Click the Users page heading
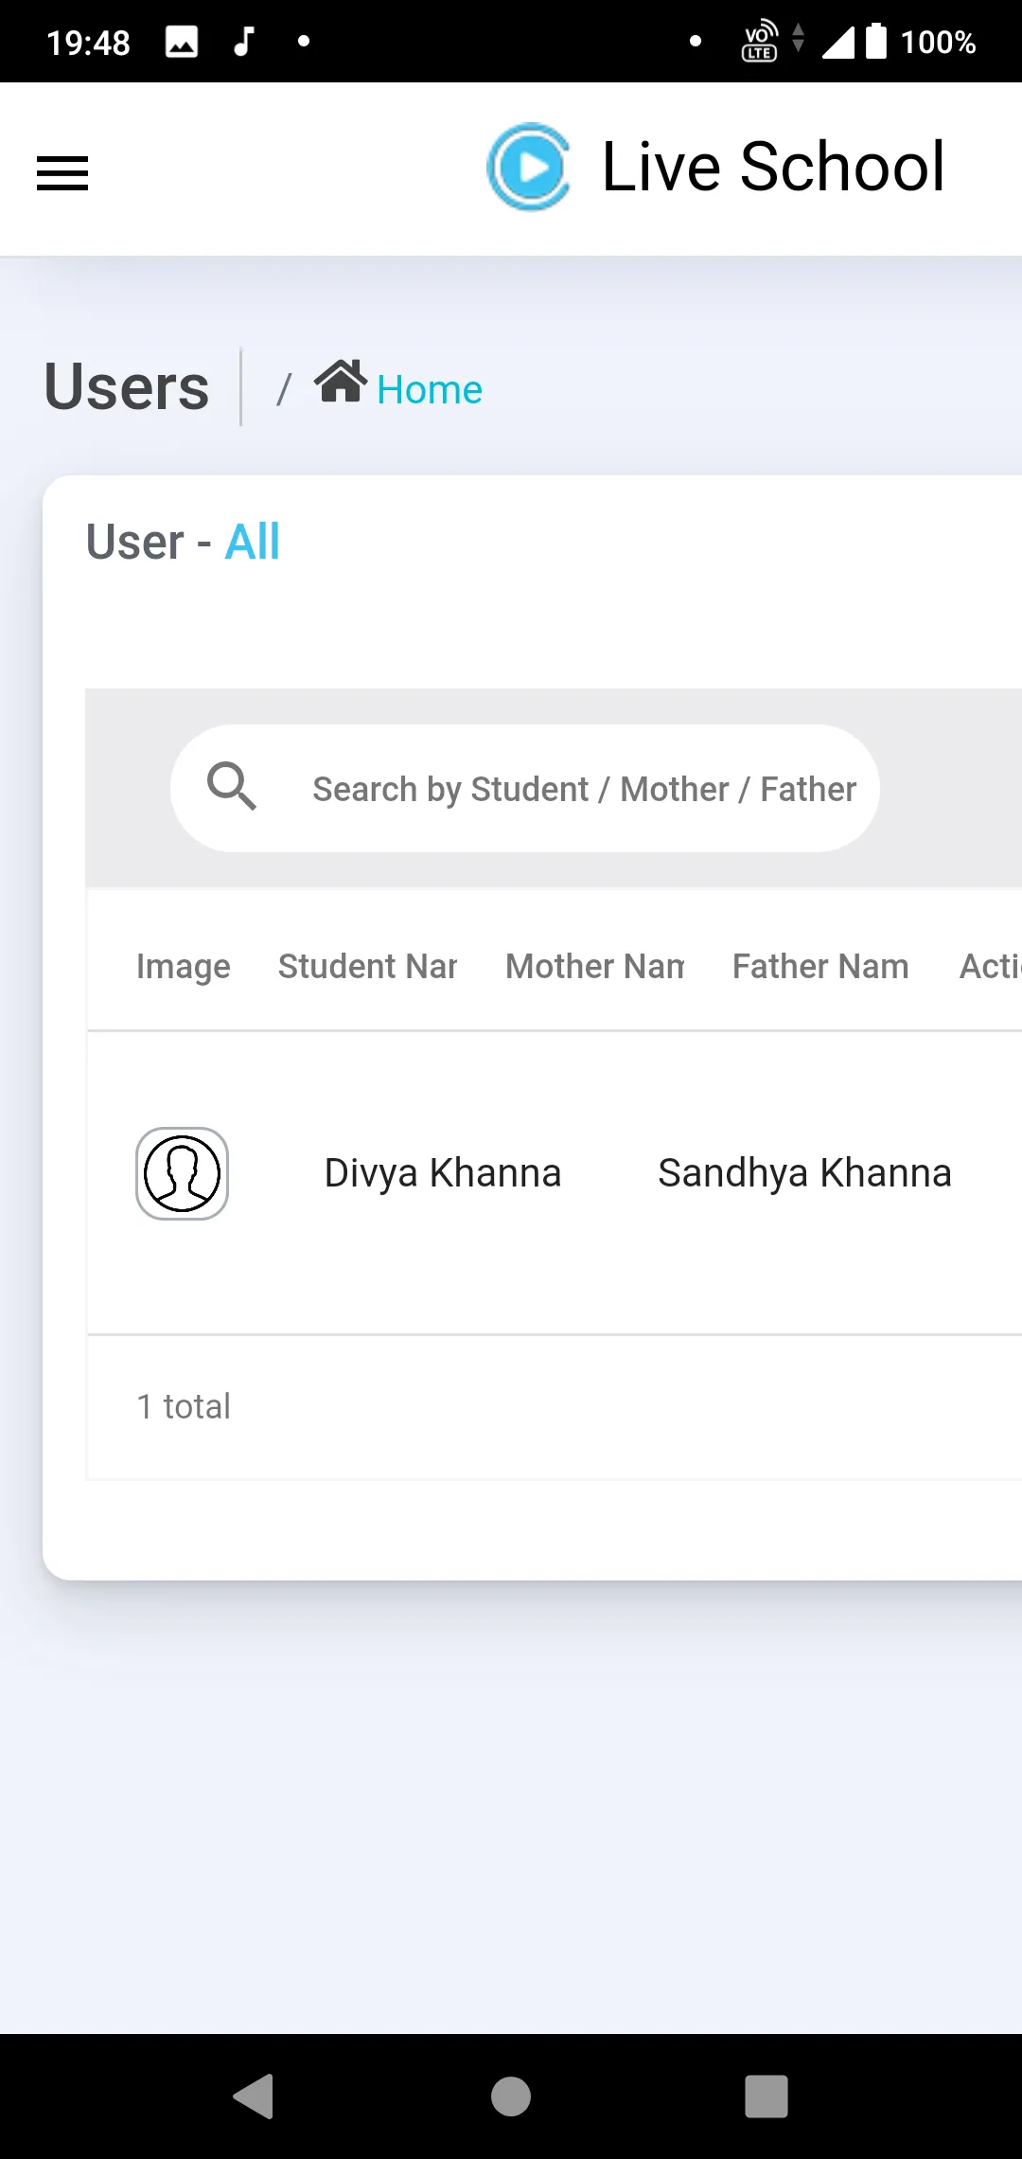This screenshot has width=1022, height=2159. coord(127,387)
